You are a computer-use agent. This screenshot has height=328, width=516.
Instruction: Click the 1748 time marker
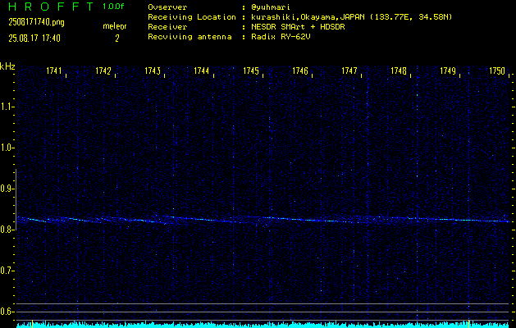click(399, 71)
